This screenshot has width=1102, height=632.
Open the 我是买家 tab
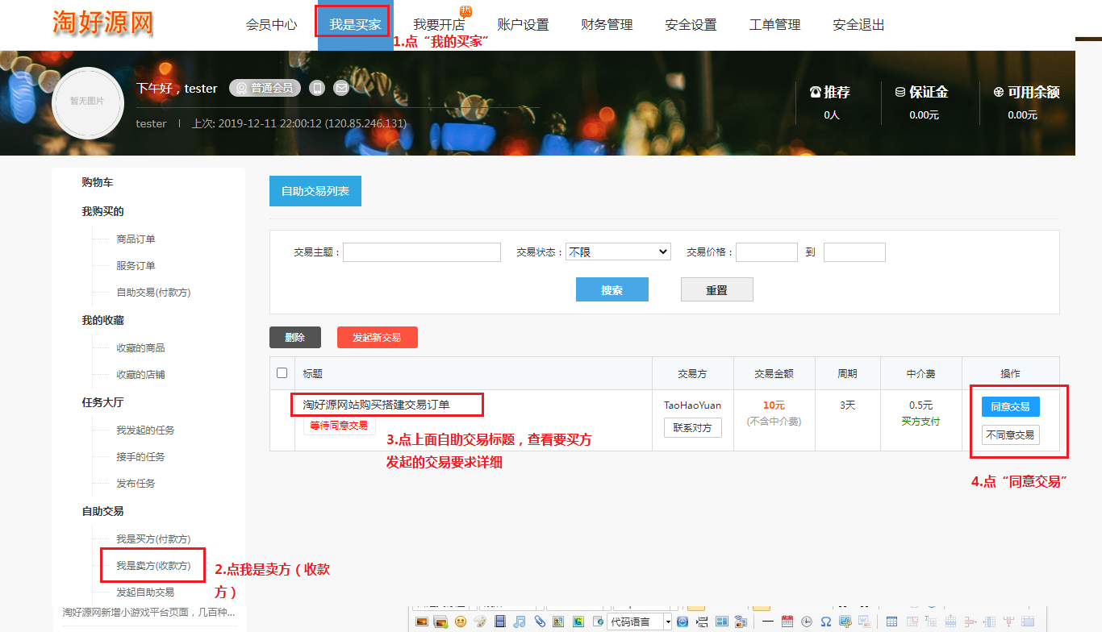tap(355, 25)
